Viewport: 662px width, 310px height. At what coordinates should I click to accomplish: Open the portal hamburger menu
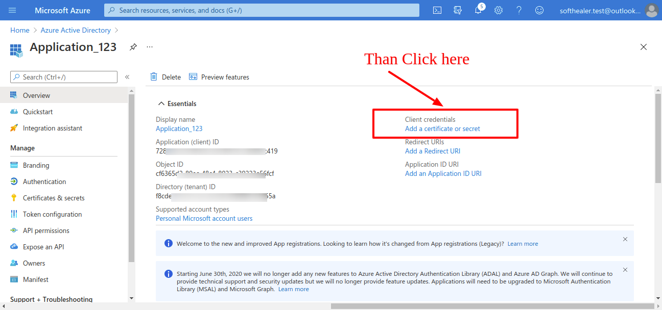pos(12,10)
